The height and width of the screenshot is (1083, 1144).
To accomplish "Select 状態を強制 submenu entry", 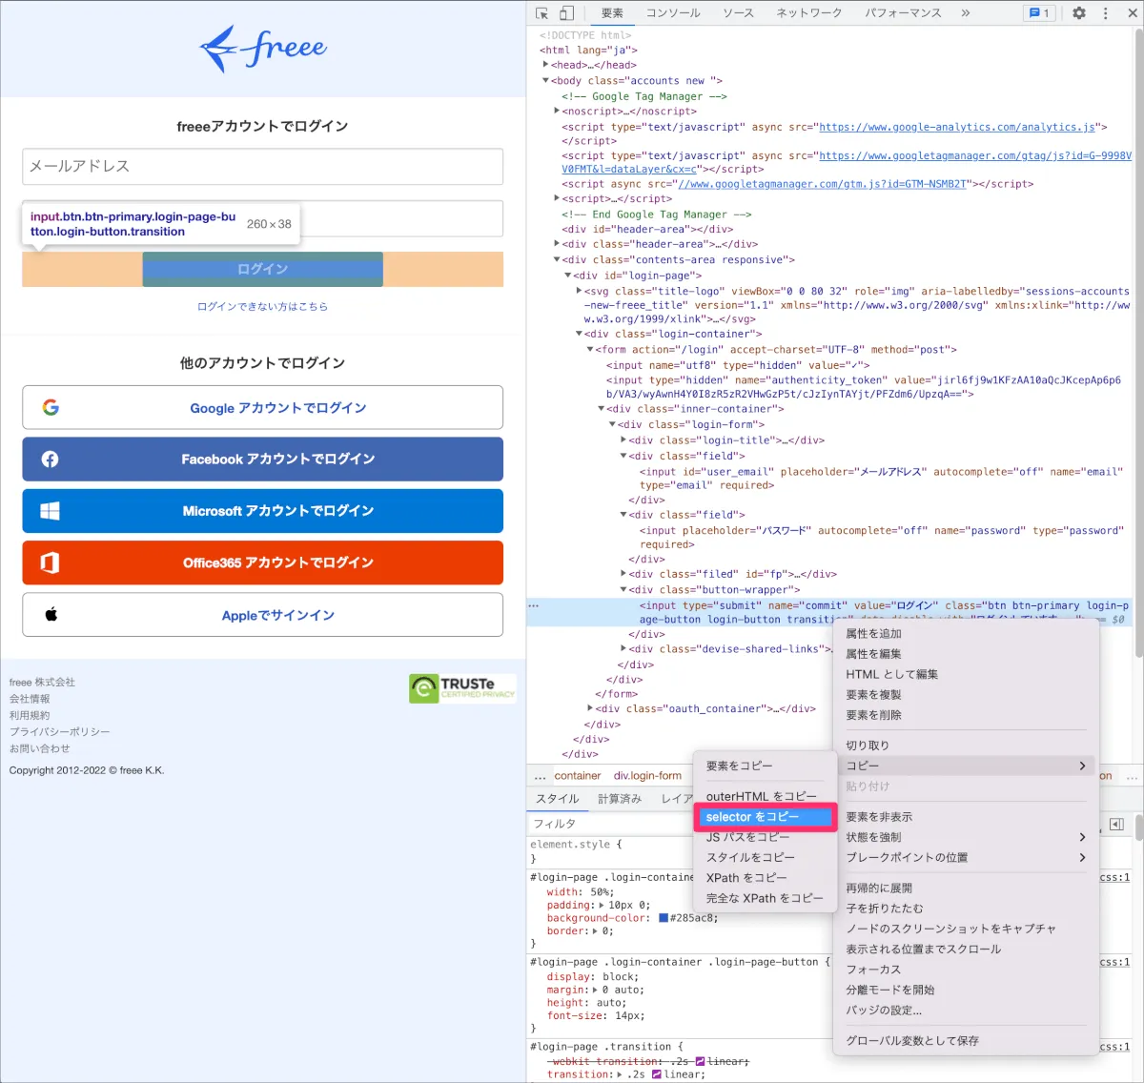I will coord(966,837).
